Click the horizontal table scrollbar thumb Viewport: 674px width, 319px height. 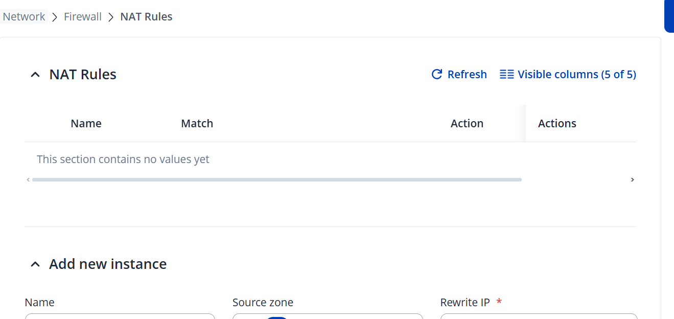(276, 180)
